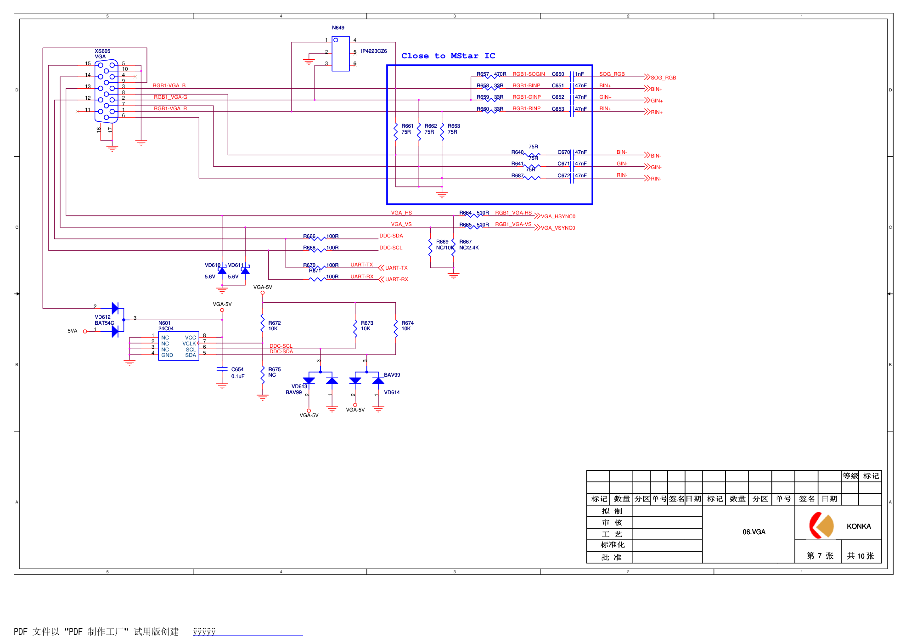The height and width of the screenshot is (644, 911).
Task: Click the UART-TX port symbol
Action: click(x=381, y=268)
